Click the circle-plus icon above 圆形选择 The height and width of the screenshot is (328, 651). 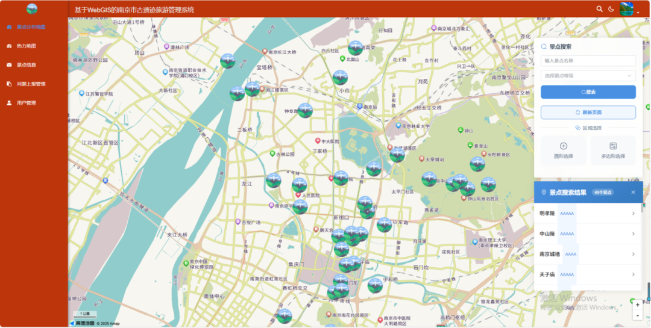pyautogui.click(x=564, y=146)
